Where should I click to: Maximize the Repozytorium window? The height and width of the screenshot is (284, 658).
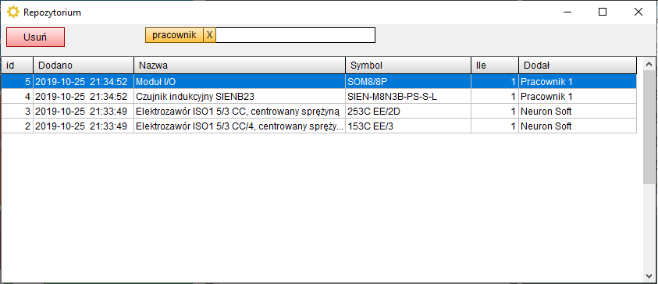coord(602,12)
